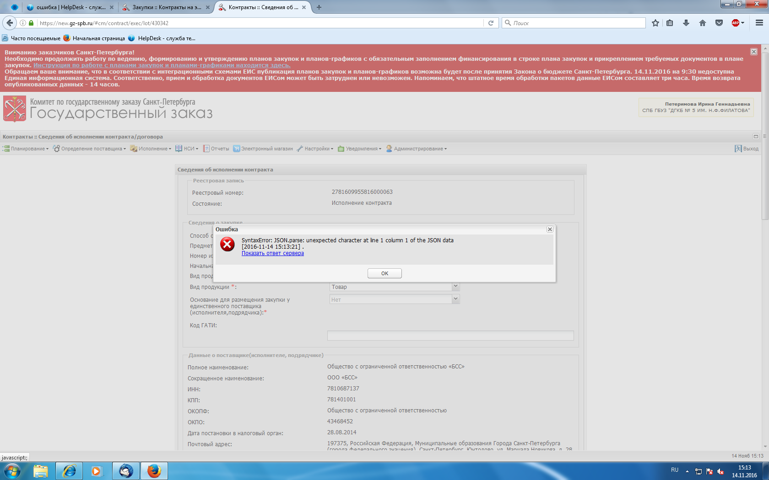Viewport: 769px width, 480px height.
Task: Open the Отчеты menu item
Action: point(216,149)
